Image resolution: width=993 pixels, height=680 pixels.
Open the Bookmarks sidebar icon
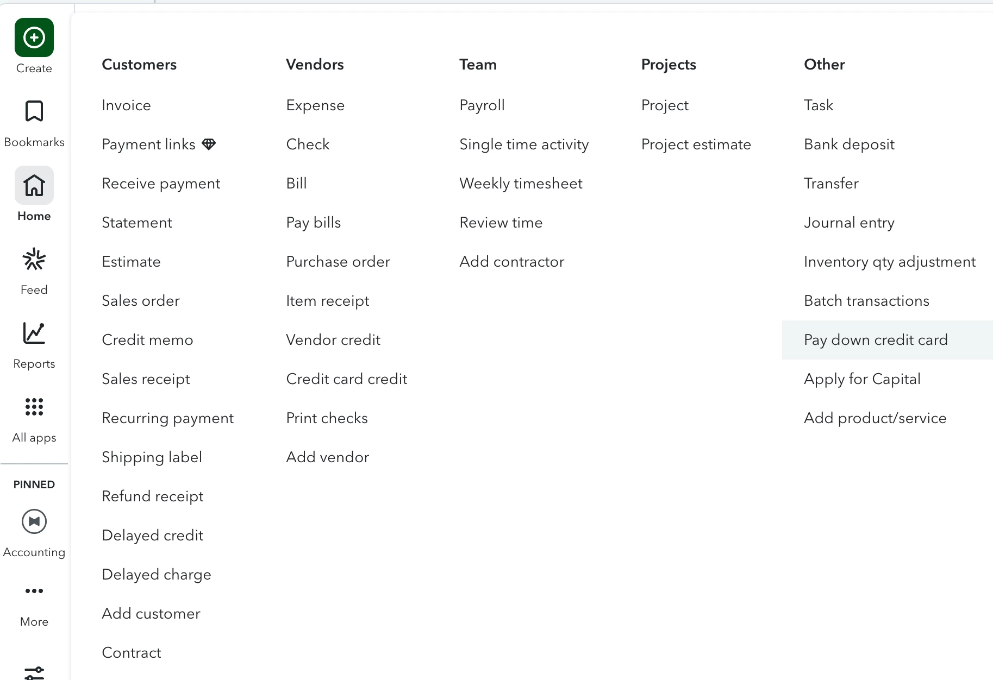click(34, 111)
